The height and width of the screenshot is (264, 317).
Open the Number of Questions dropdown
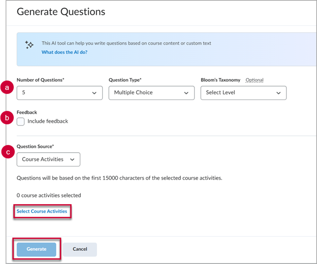pos(59,93)
